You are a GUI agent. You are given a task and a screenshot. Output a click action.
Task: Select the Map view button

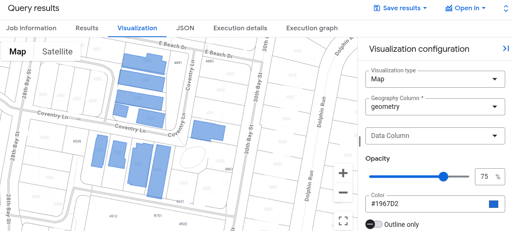[x=17, y=51]
